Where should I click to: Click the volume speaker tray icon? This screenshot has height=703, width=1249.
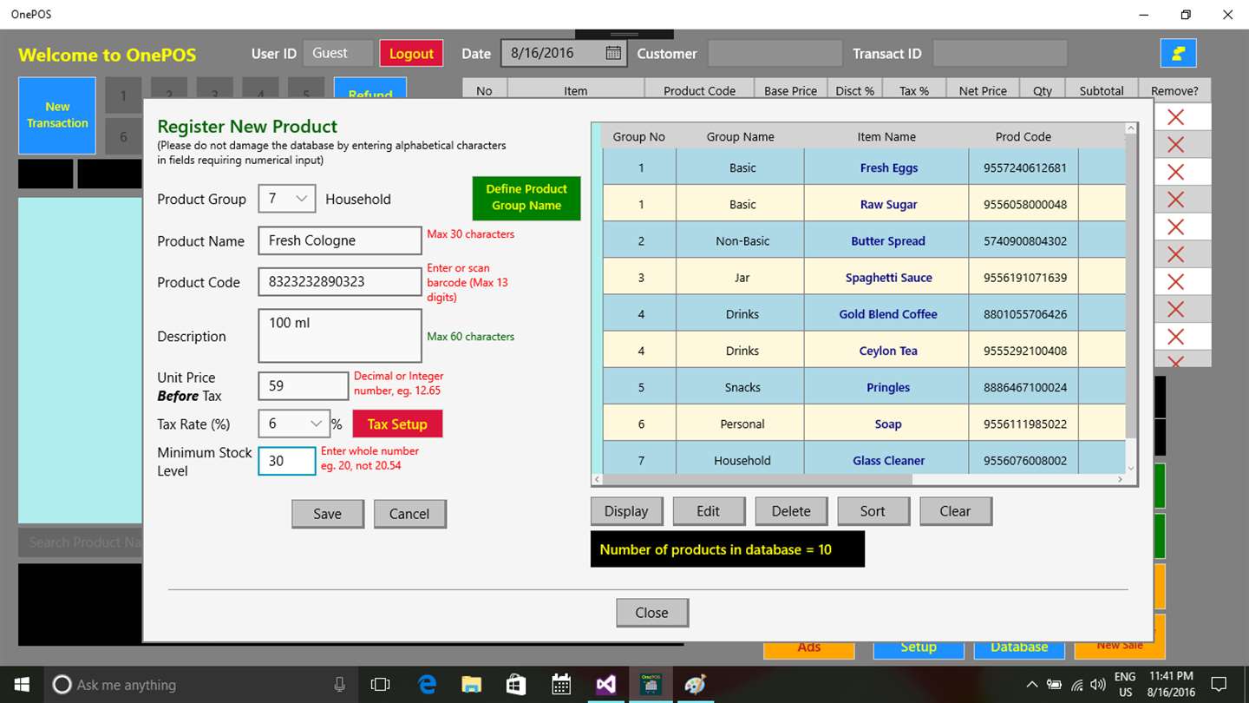pyautogui.click(x=1097, y=685)
